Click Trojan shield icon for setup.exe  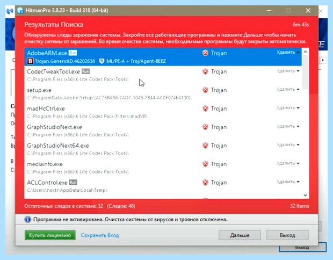205,90
